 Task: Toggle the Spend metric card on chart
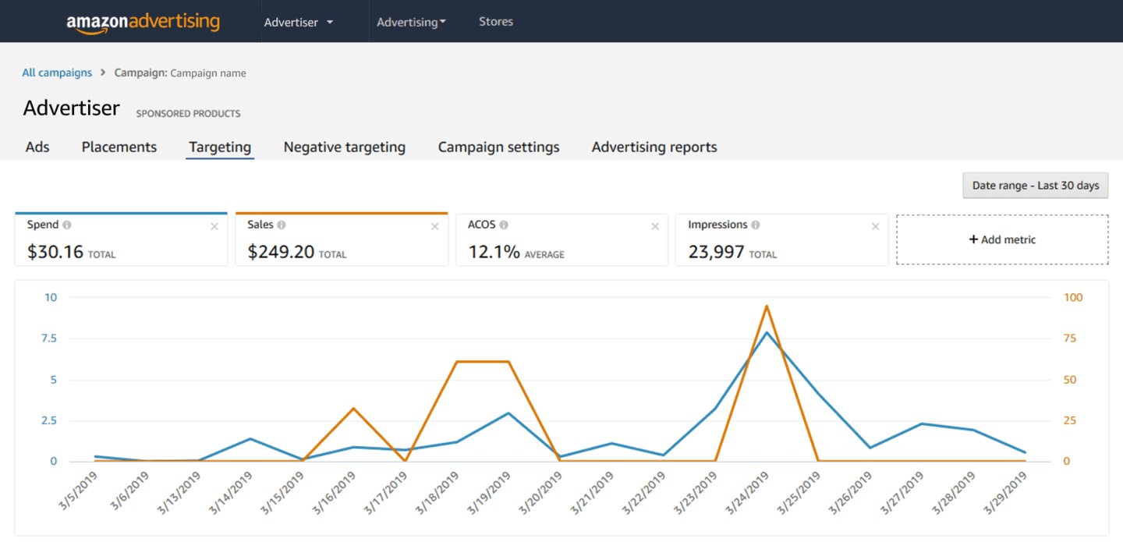(x=121, y=239)
